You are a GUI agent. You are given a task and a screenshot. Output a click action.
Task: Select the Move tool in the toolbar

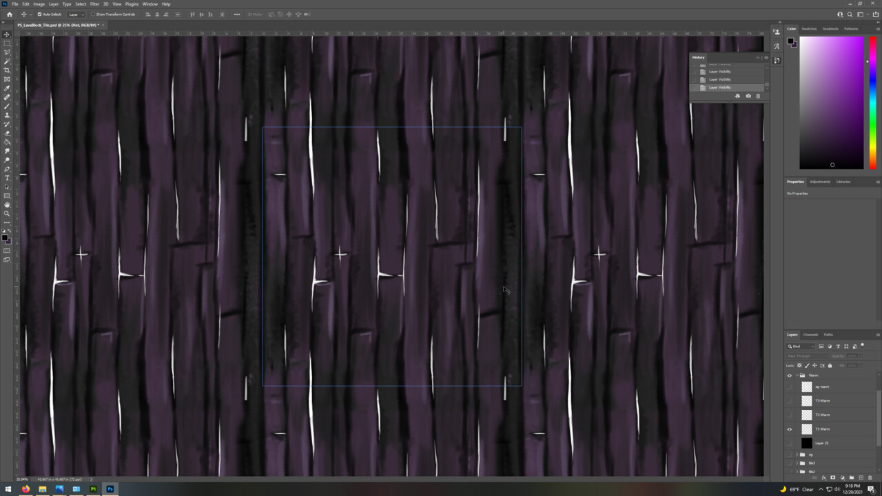[7, 34]
